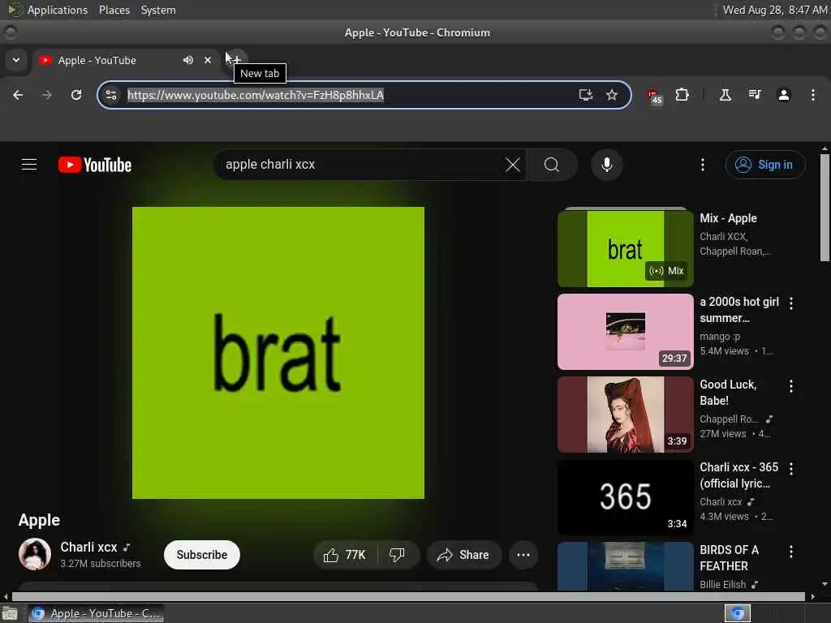Close the Apple - YouTube tab

208,60
